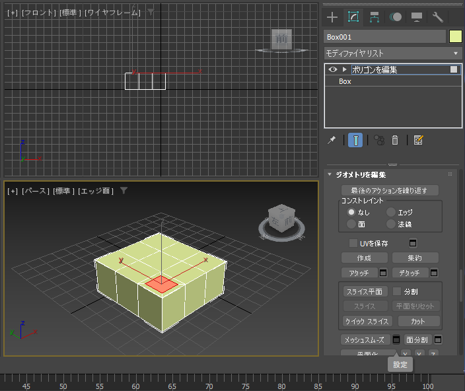Open デタッチ settings icon
The image size is (465, 391).
tap(434, 273)
